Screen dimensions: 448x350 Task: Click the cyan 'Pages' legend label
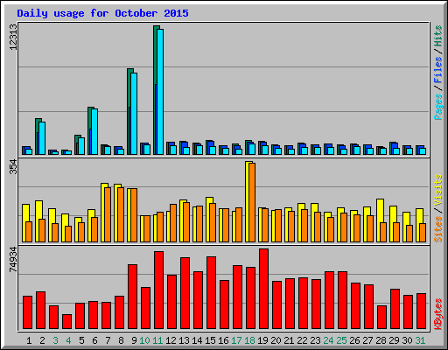click(x=437, y=107)
